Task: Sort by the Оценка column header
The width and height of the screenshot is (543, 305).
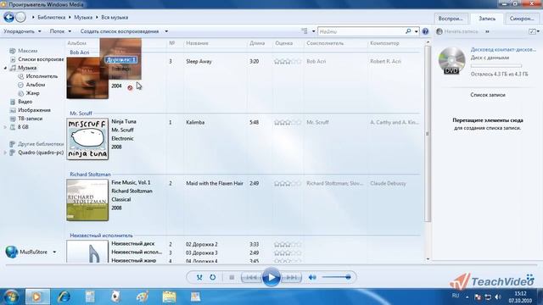Action: point(284,43)
